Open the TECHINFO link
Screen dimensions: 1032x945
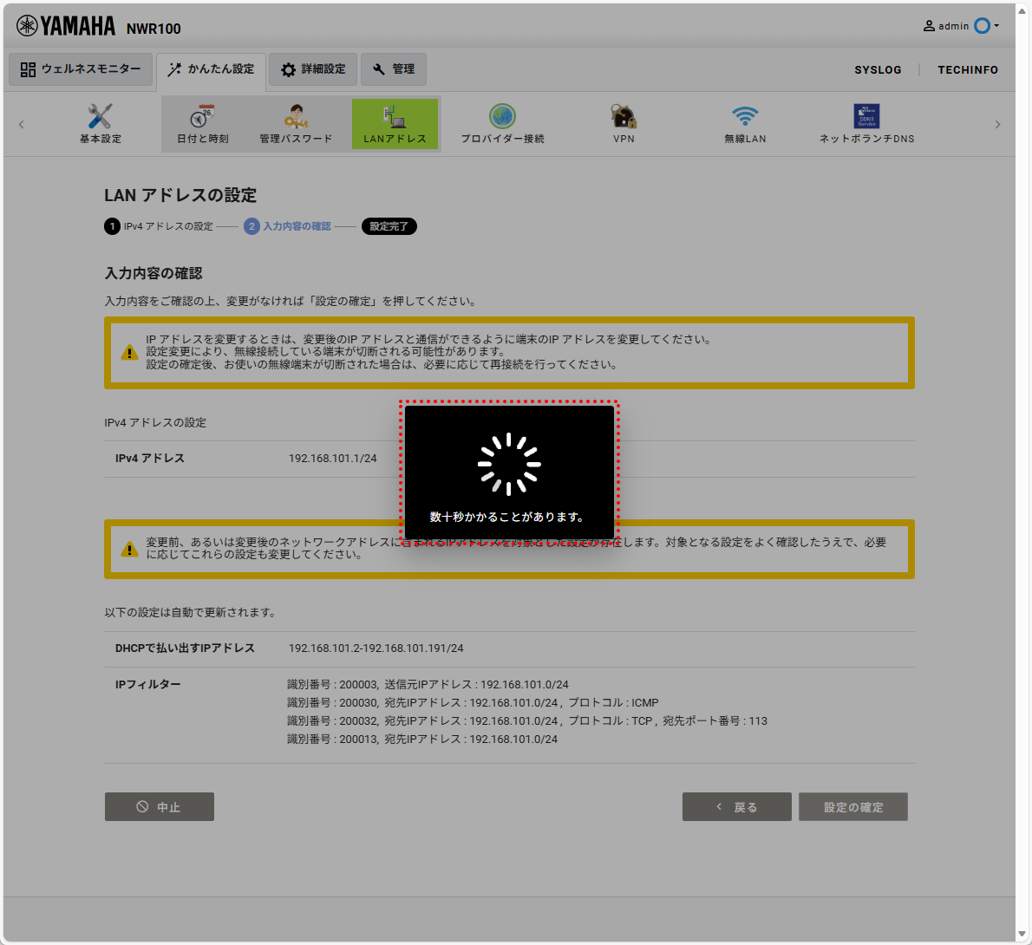(x=968, y=69)
